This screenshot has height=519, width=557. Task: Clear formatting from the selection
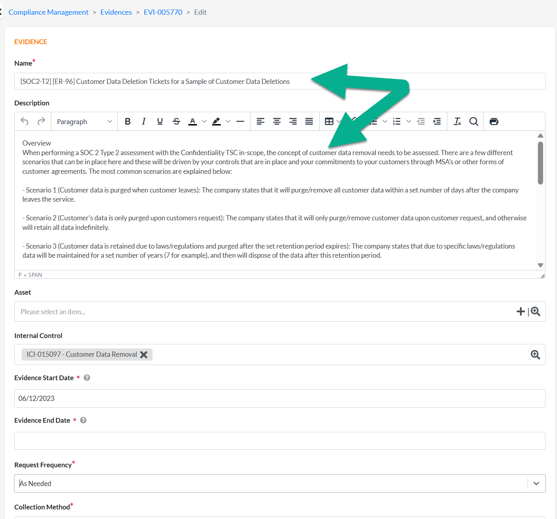[457, 121]
